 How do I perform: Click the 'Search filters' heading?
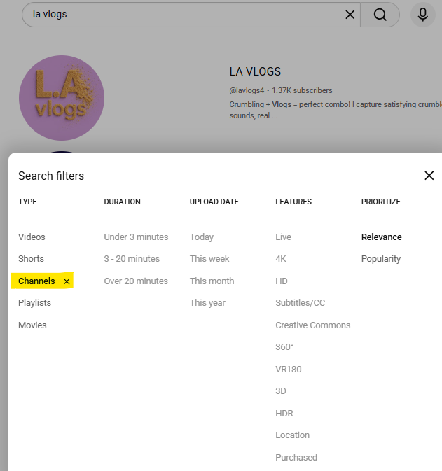coord(51,176)
